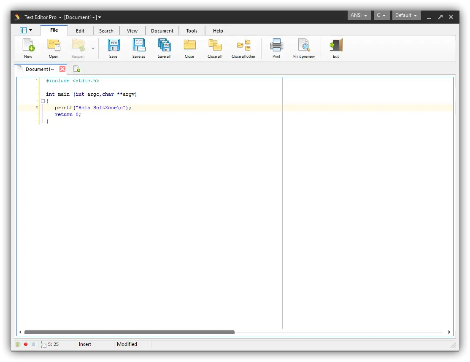Click the Close all icon
The height and width of the screenshot is (362, 470).
coord(215,45)
